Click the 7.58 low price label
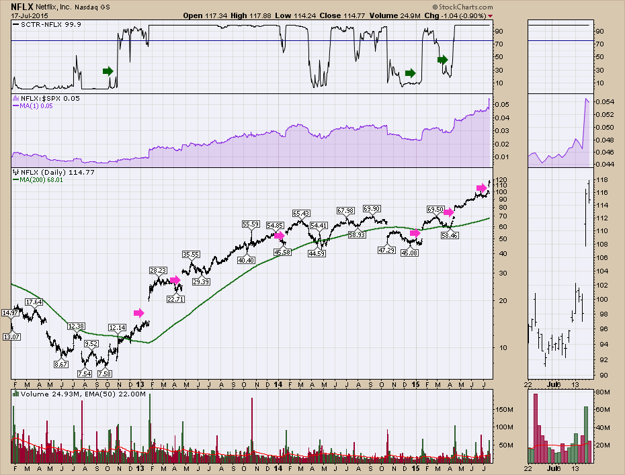 [104, 374]
